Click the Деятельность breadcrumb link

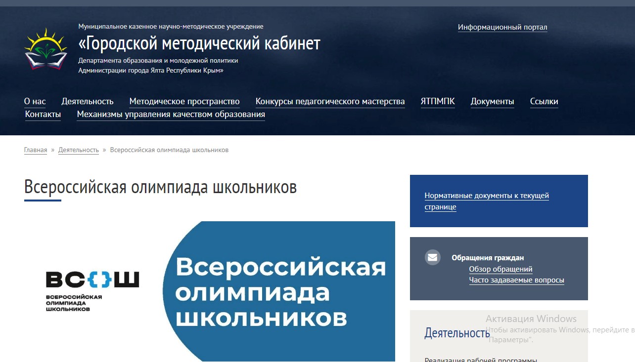click(79, 150)
